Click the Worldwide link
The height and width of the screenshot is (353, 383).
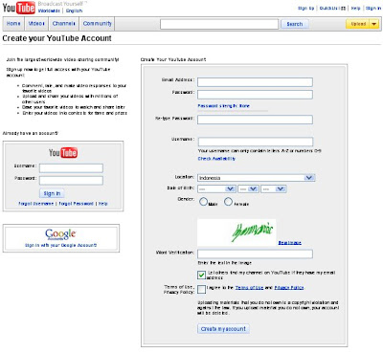49,11
